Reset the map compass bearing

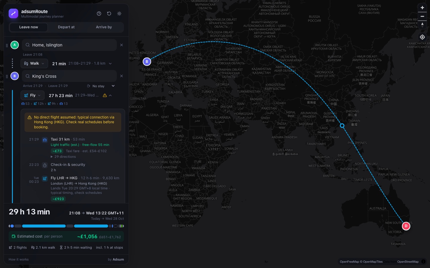(x=422, y=25)
